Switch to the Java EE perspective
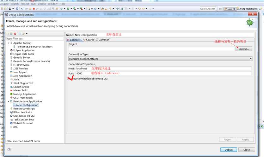 (230, 9)
